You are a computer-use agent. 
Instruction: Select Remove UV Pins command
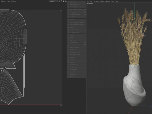click(77, 4)
